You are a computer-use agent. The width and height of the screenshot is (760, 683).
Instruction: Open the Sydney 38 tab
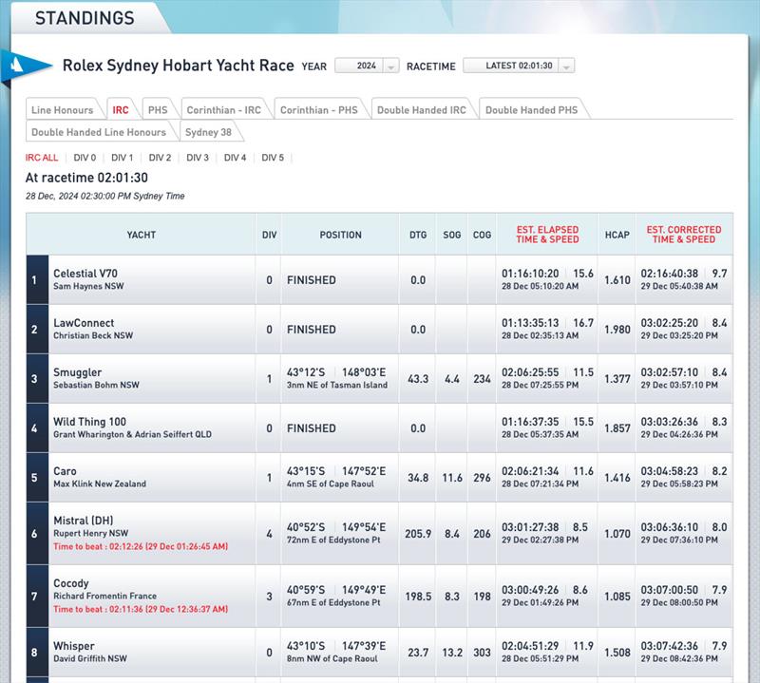click(208, 132)
